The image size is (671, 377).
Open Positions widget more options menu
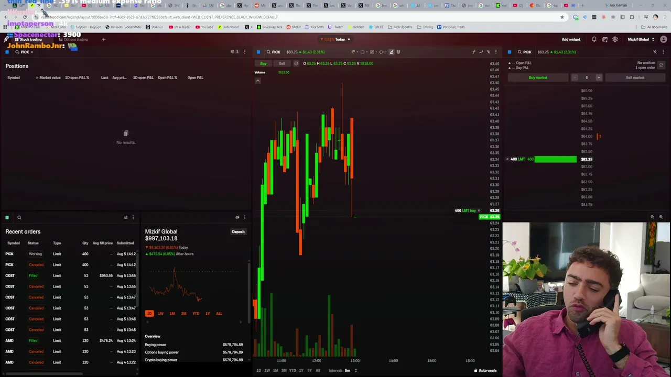point(244,52)
